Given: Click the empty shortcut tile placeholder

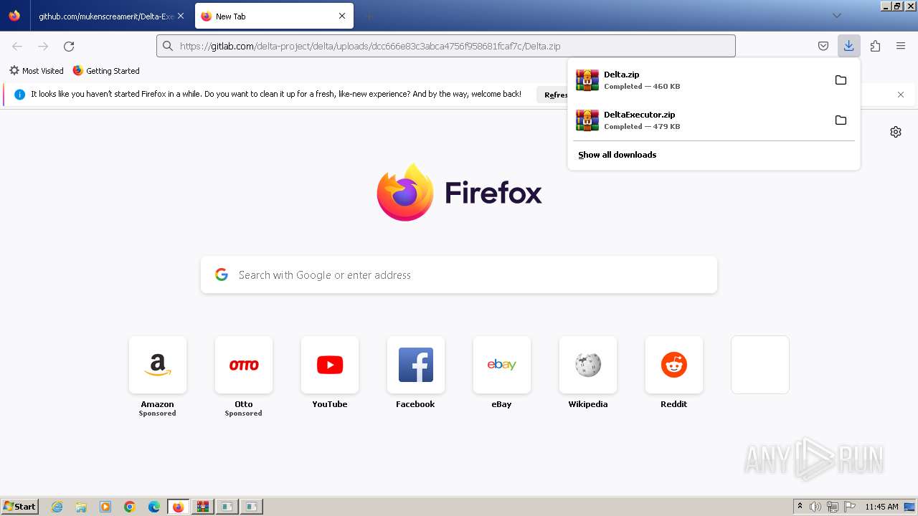Looking at the screenshot, I should pos(760,365).
